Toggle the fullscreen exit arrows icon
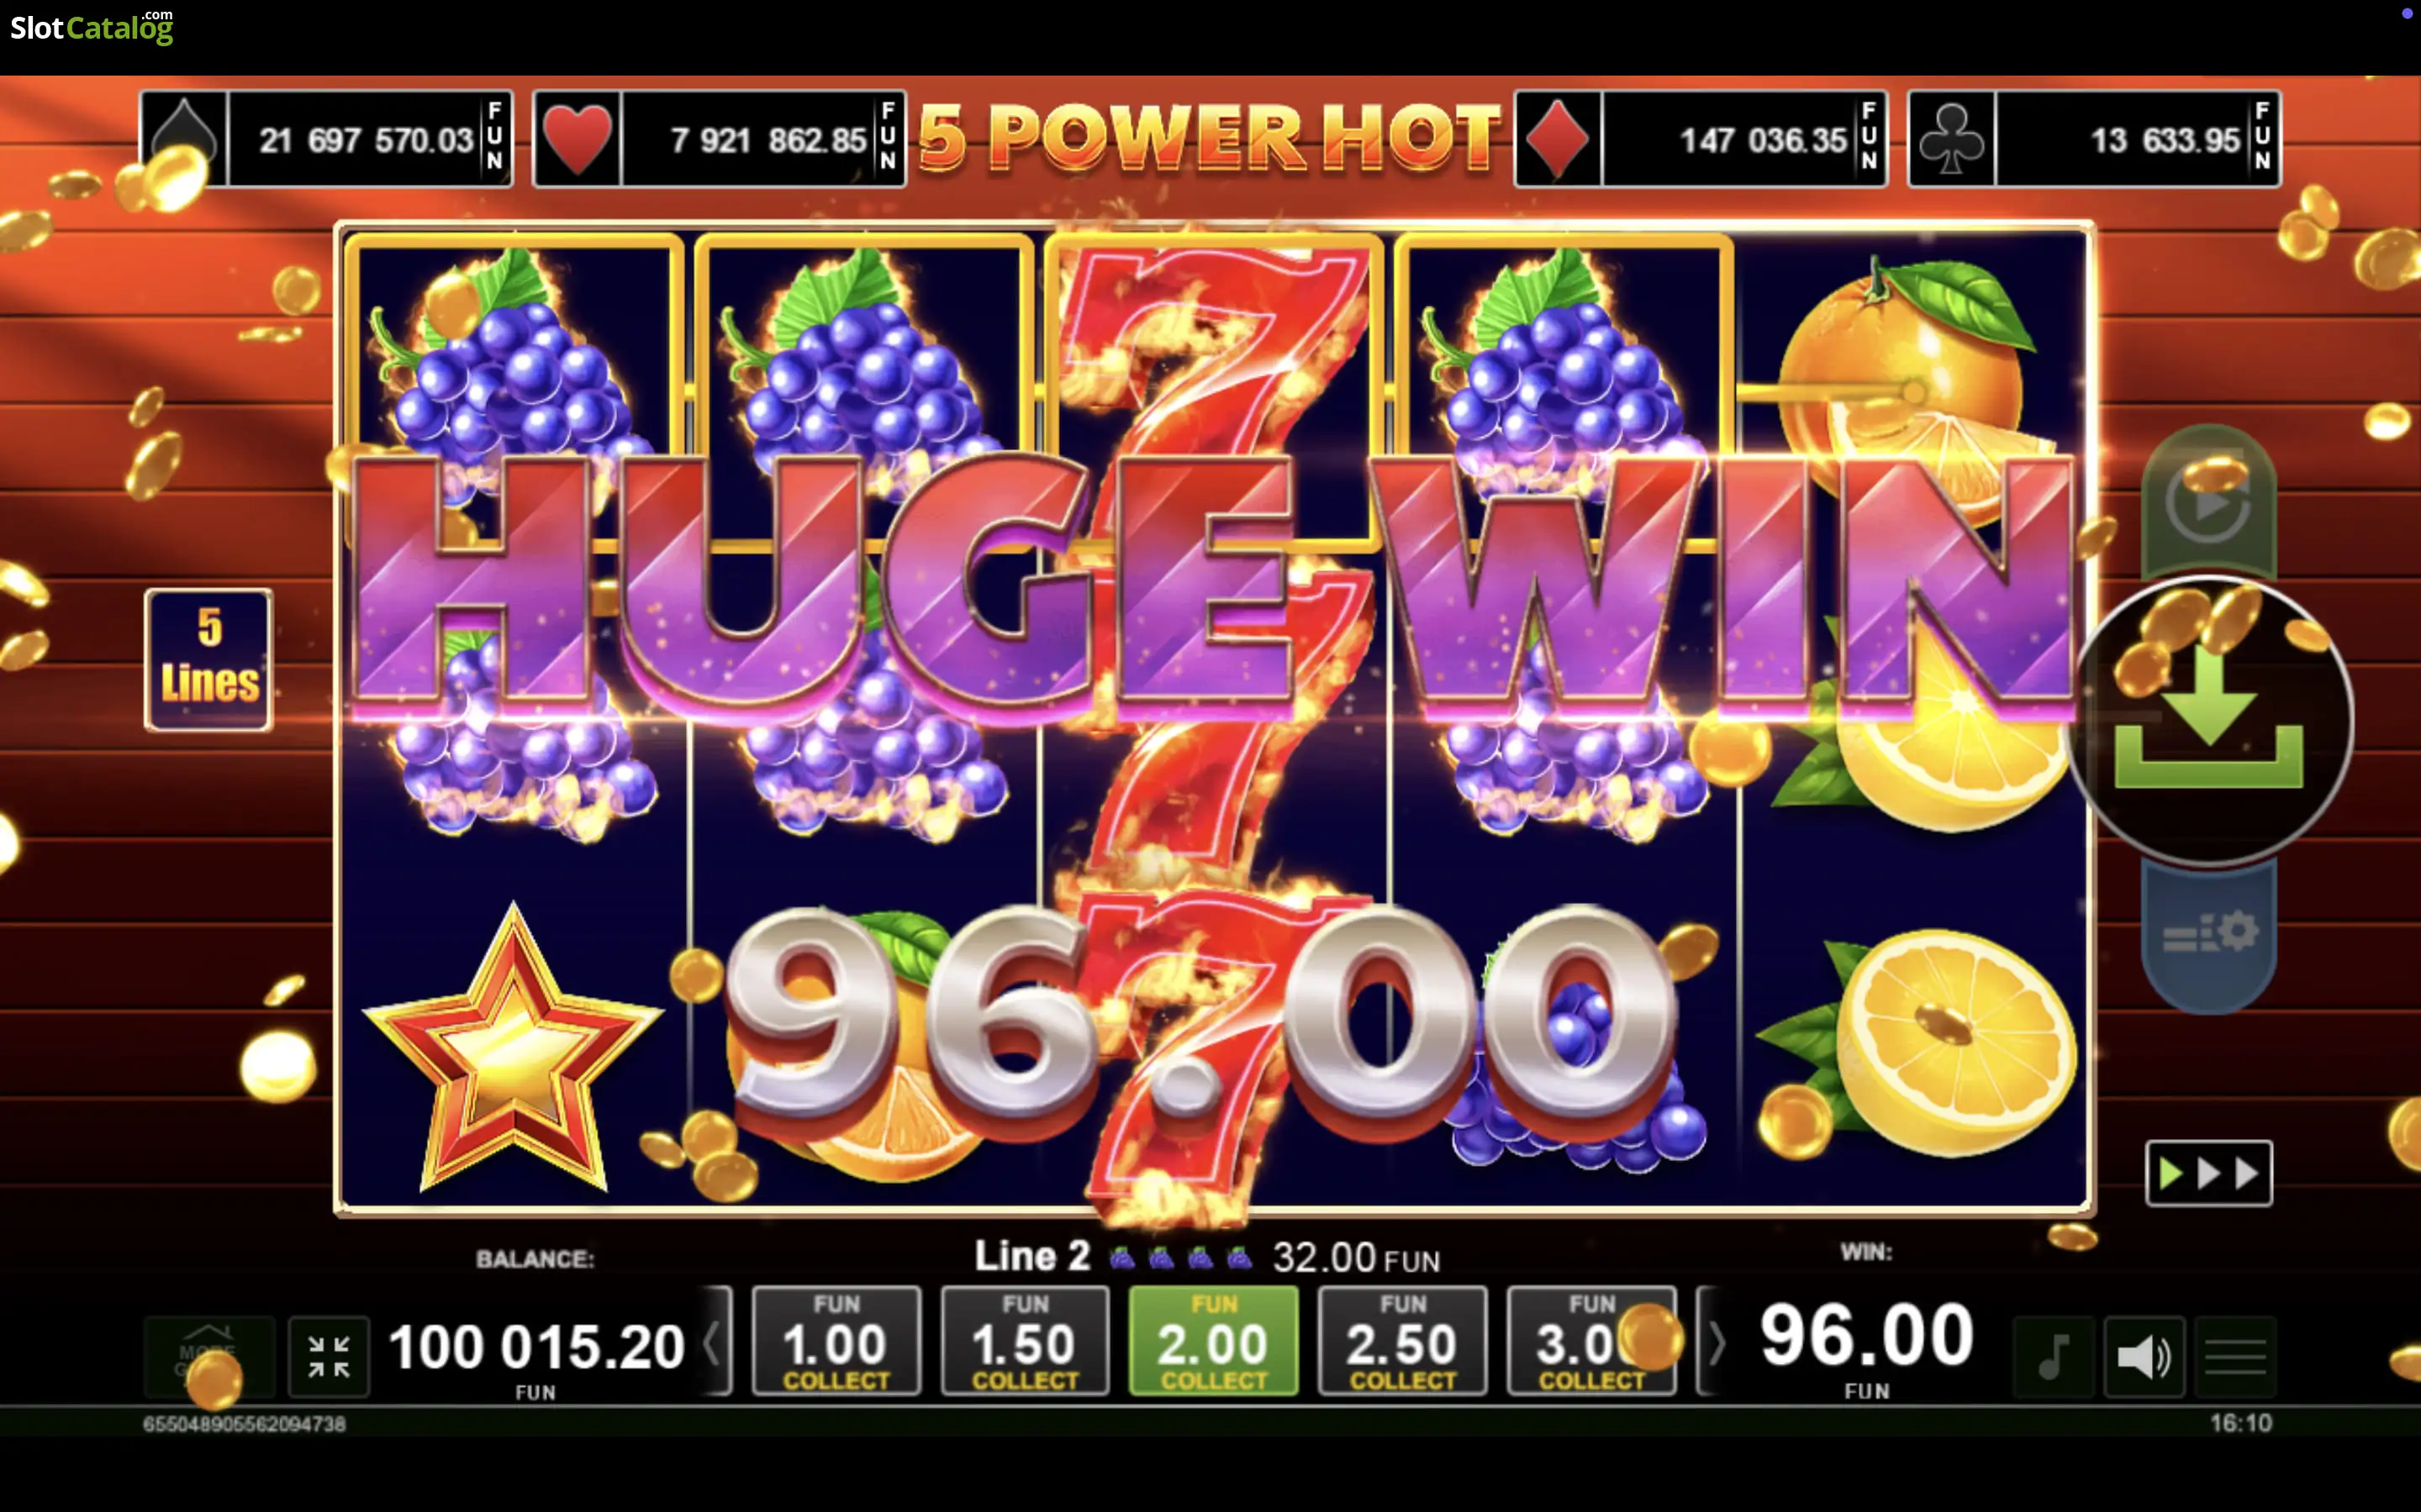Image resolution: width=2421 pixels, height=1512 pixels. 330,1357
